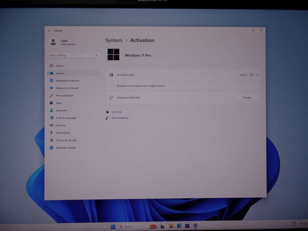Image resolution: width=308 pixels, height=231 pixels.
Task: Open Accessibility settings
Action: click(x=63, y=133)
